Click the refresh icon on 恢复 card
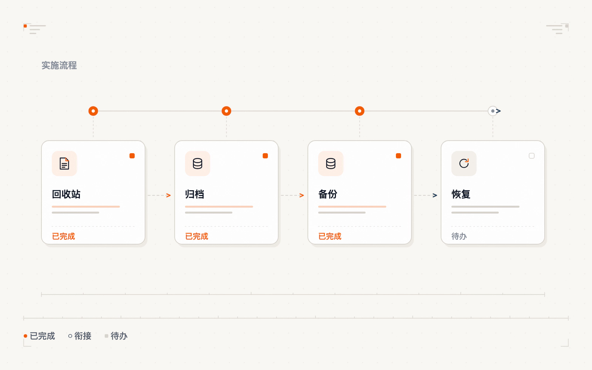 click(464, 164)
